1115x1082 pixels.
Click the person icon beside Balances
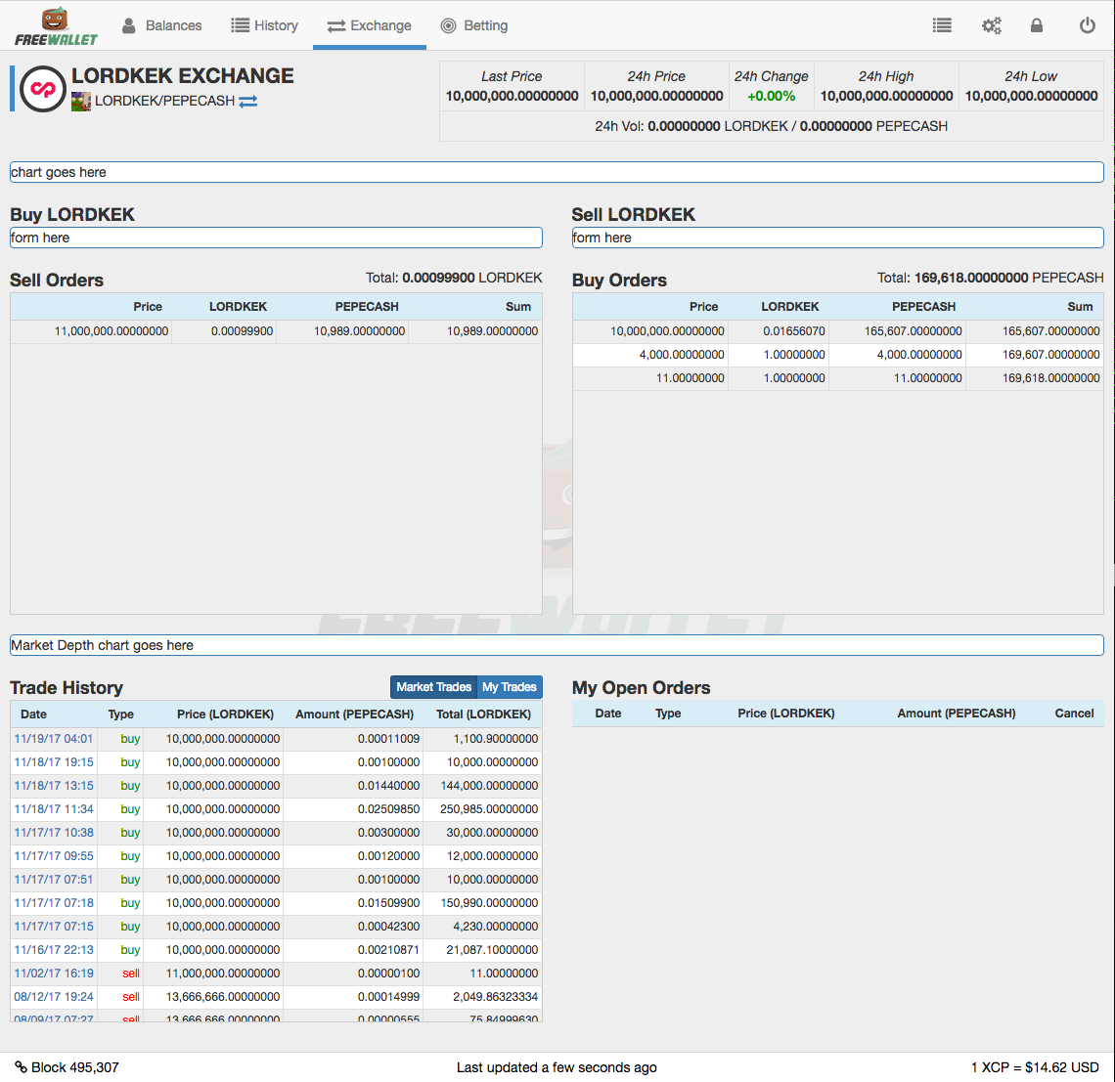(x=129, y=25)
